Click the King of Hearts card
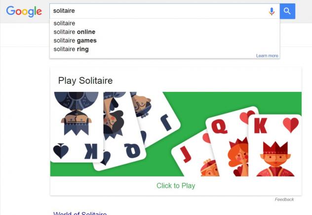The height and width of the screenshot is (215, 312). coord(275,145)
